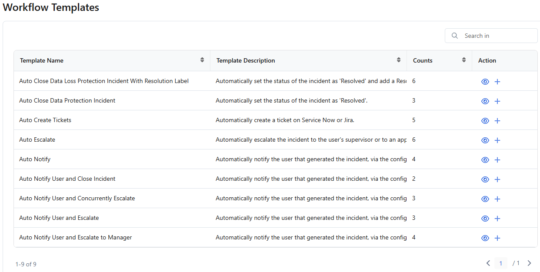
Task: Sort by Template Description column arrows
Action: click(399, 60)
